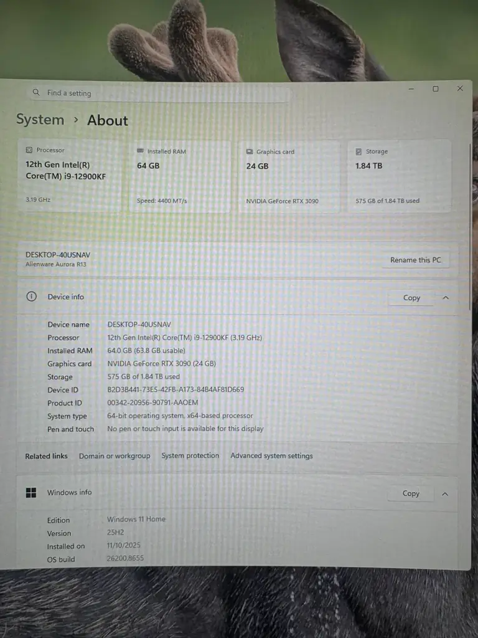Open Advanced system settings link
Screen dimensions: 478x638
(271, 455)
